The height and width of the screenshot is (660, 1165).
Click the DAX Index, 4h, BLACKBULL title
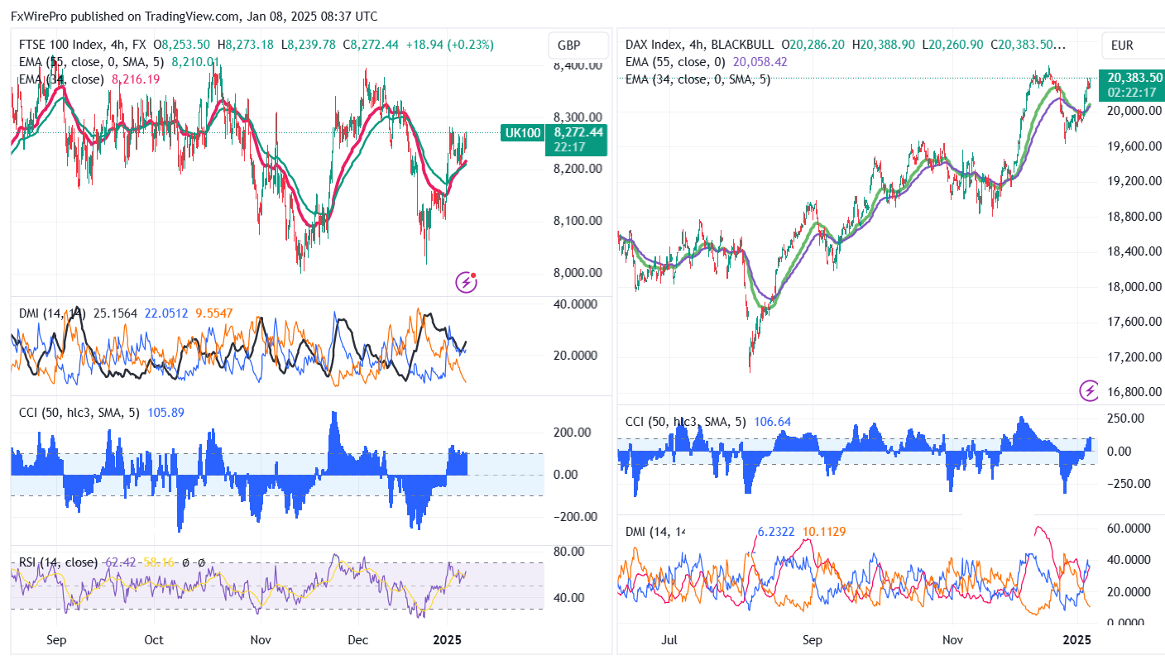point(702,45)
